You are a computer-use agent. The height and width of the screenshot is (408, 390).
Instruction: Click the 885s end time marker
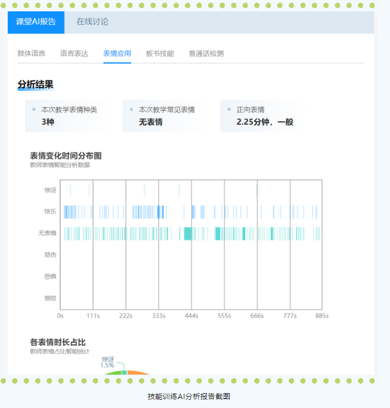(x=322, y=316)
